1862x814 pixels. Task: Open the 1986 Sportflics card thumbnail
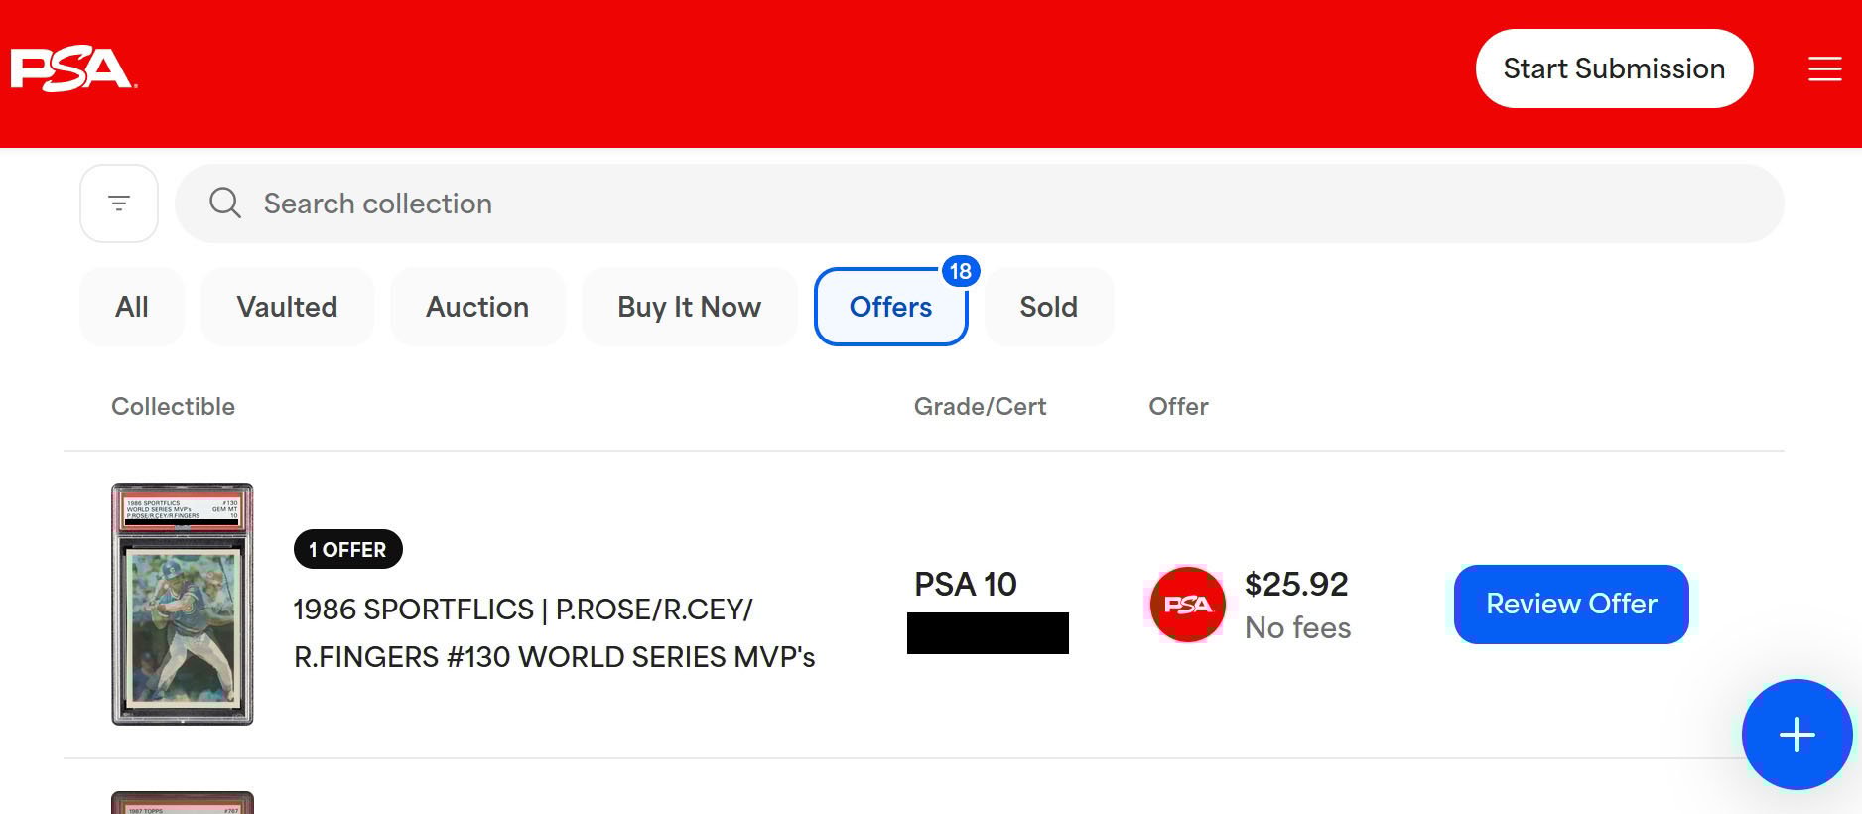pos(183,605)
